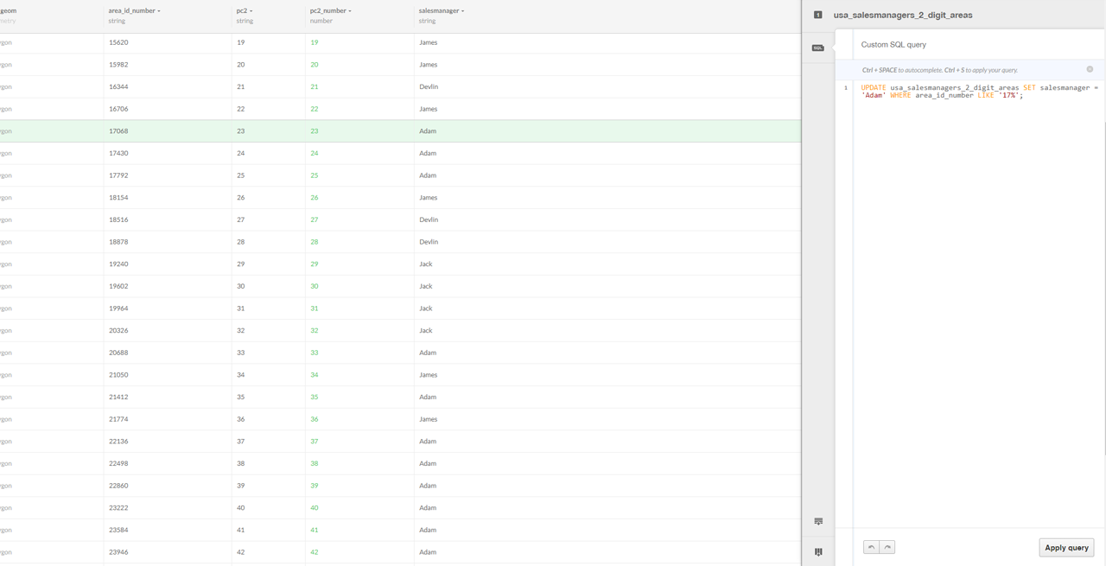This screenshot has width=1106, height=566.
Task: Redo the query edit
Action: pos(887,547)
